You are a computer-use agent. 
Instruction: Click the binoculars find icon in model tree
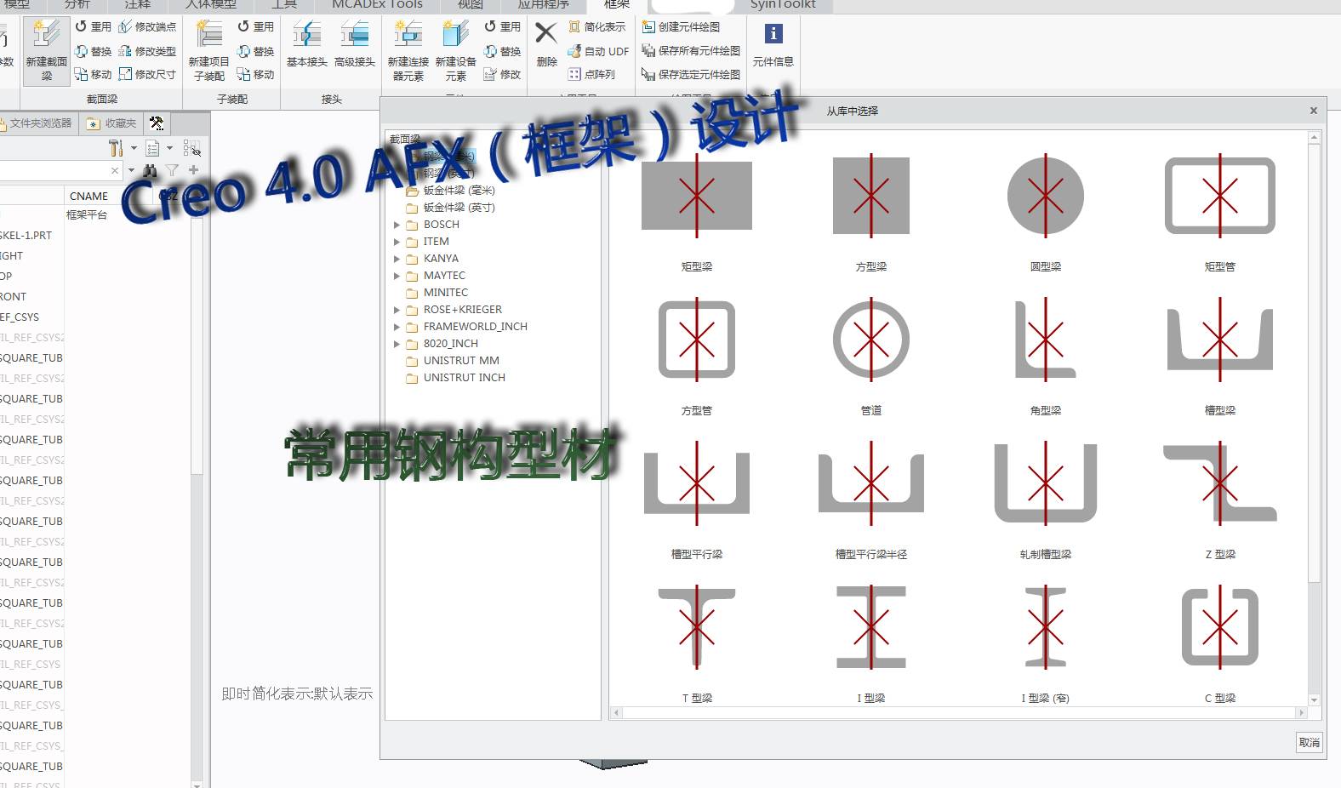coord(150,170)
